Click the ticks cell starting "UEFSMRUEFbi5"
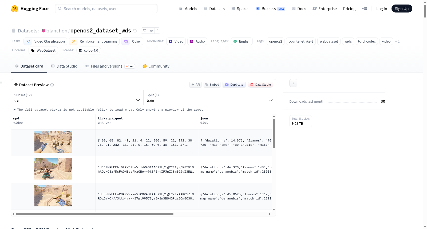This screenshot has height=229, width=427. click(147, 169)
